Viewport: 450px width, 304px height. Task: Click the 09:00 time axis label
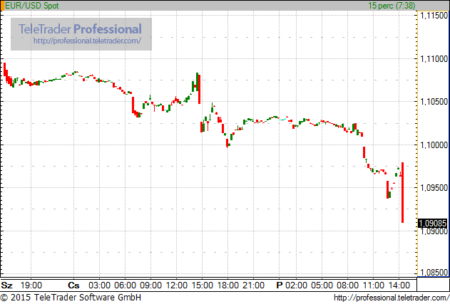(151, 285)
